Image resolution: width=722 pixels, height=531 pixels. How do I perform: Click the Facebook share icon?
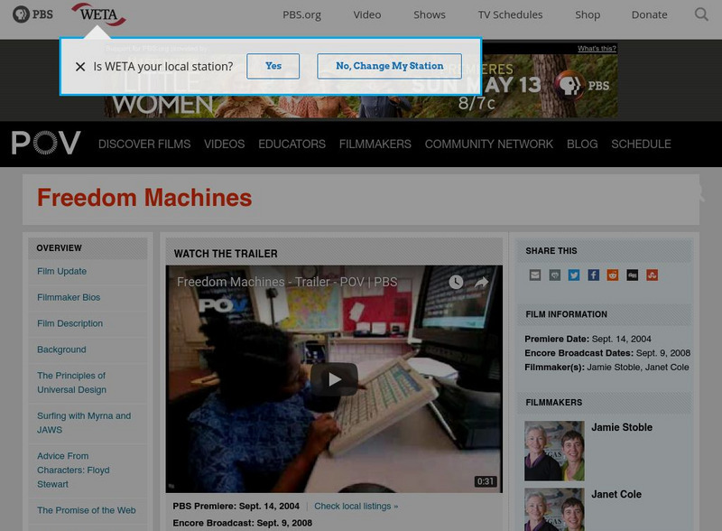[594, 275]
